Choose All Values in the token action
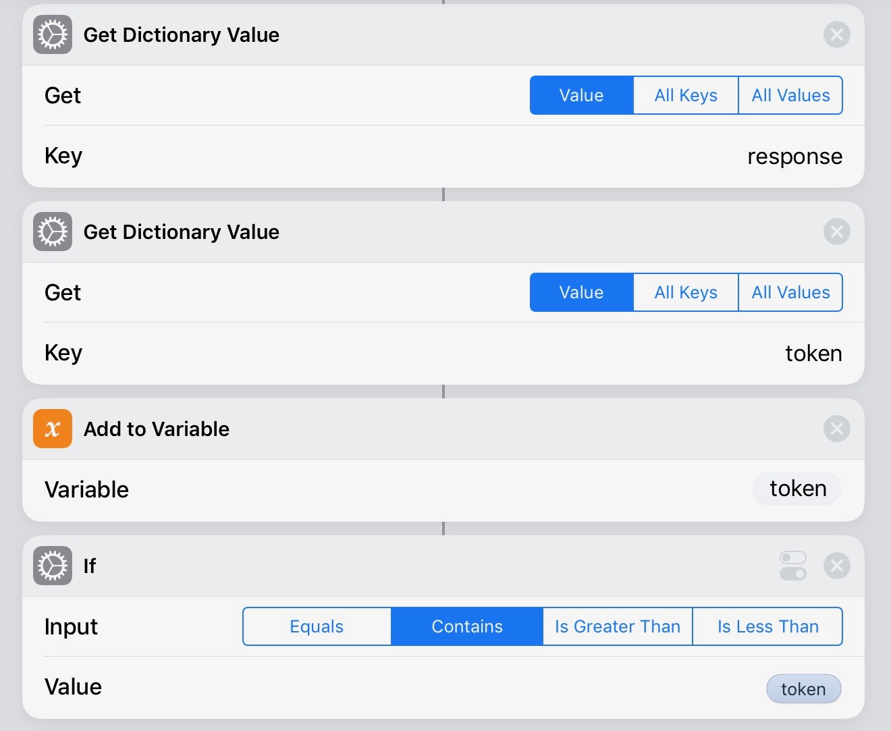This screenshot has width=891, height=731. coord(790,292)
